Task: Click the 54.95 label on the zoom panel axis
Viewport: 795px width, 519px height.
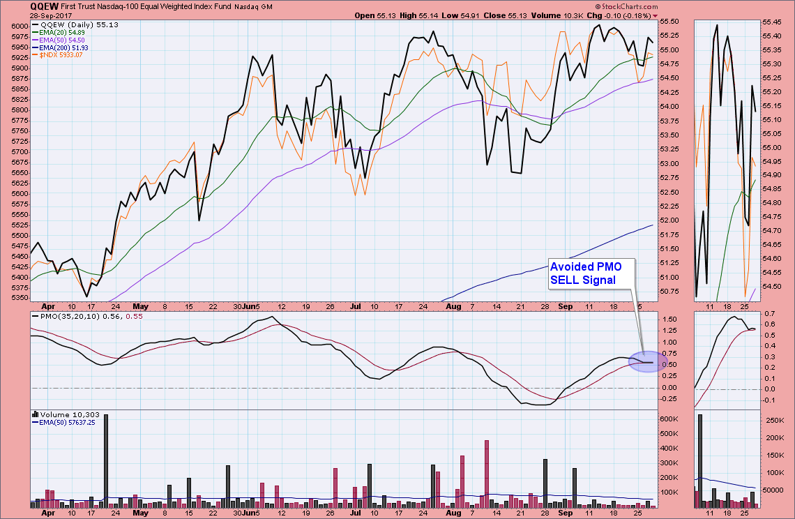Action: tap(772, 161)
